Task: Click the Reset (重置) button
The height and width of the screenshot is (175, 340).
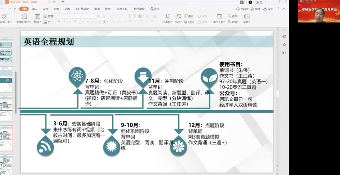Action: click(x=48, y=16)
